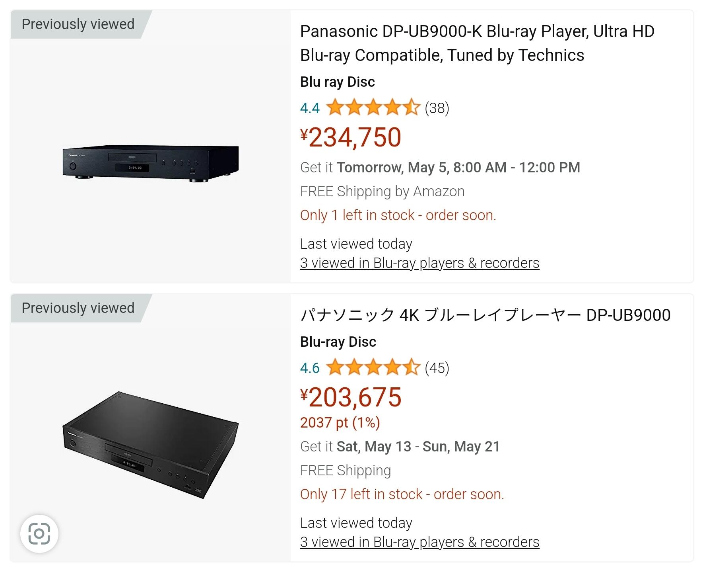Click the 4.6 rating number
Image resolution: width=703 pixels, height=586 pixels.
310,368
